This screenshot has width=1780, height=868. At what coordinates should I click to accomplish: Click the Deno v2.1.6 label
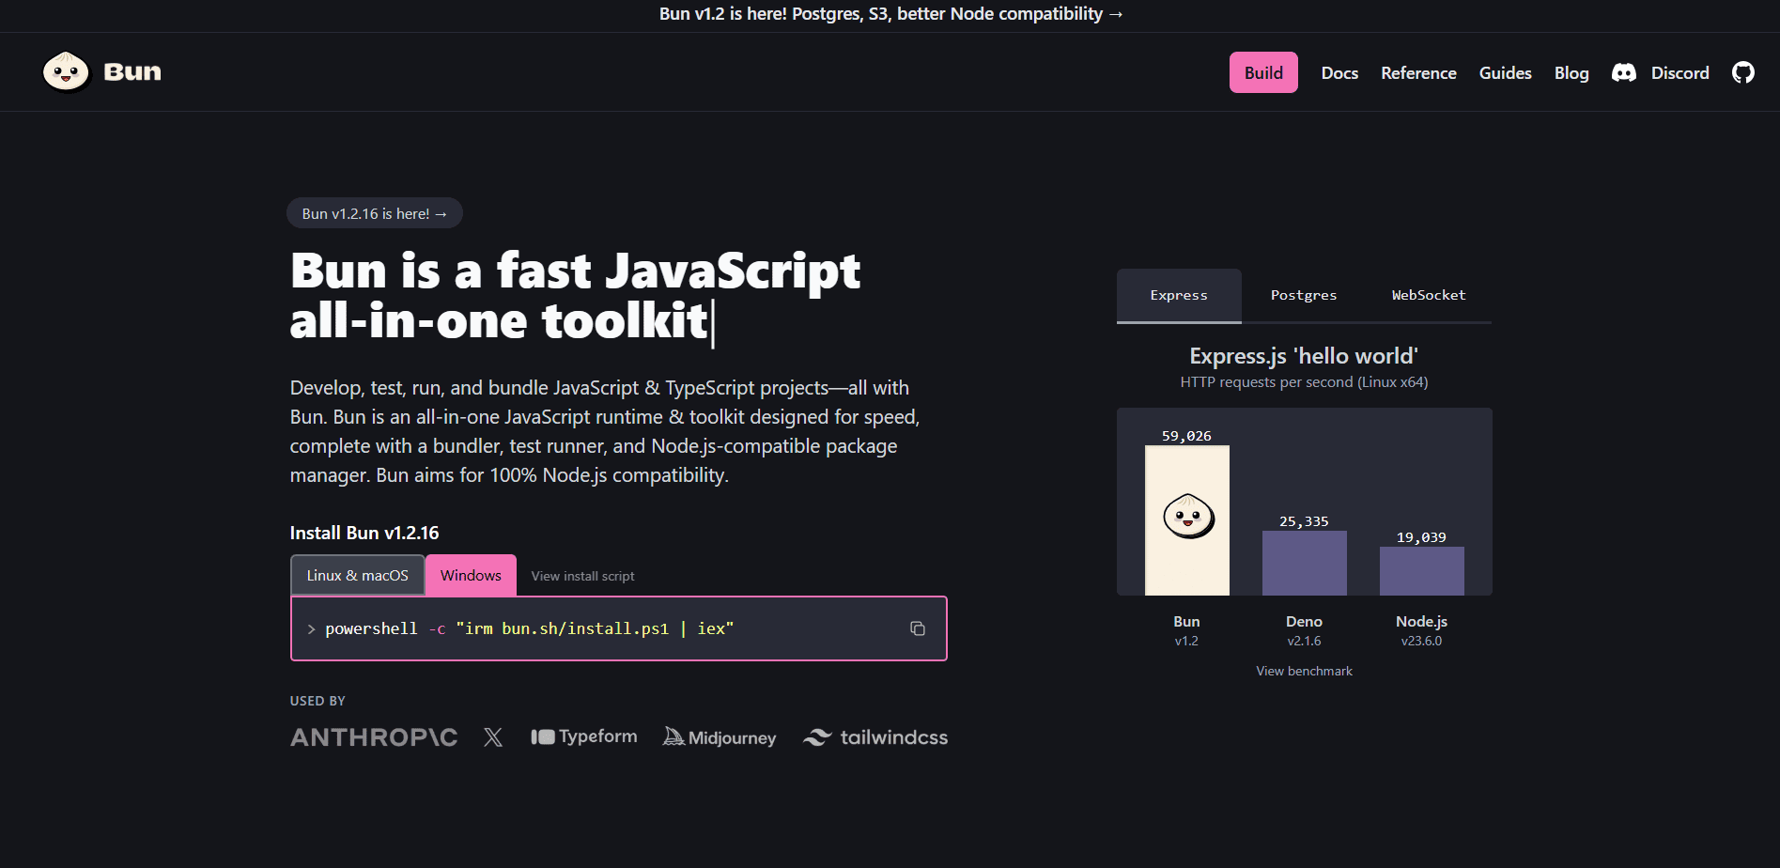pos(1304,630)
